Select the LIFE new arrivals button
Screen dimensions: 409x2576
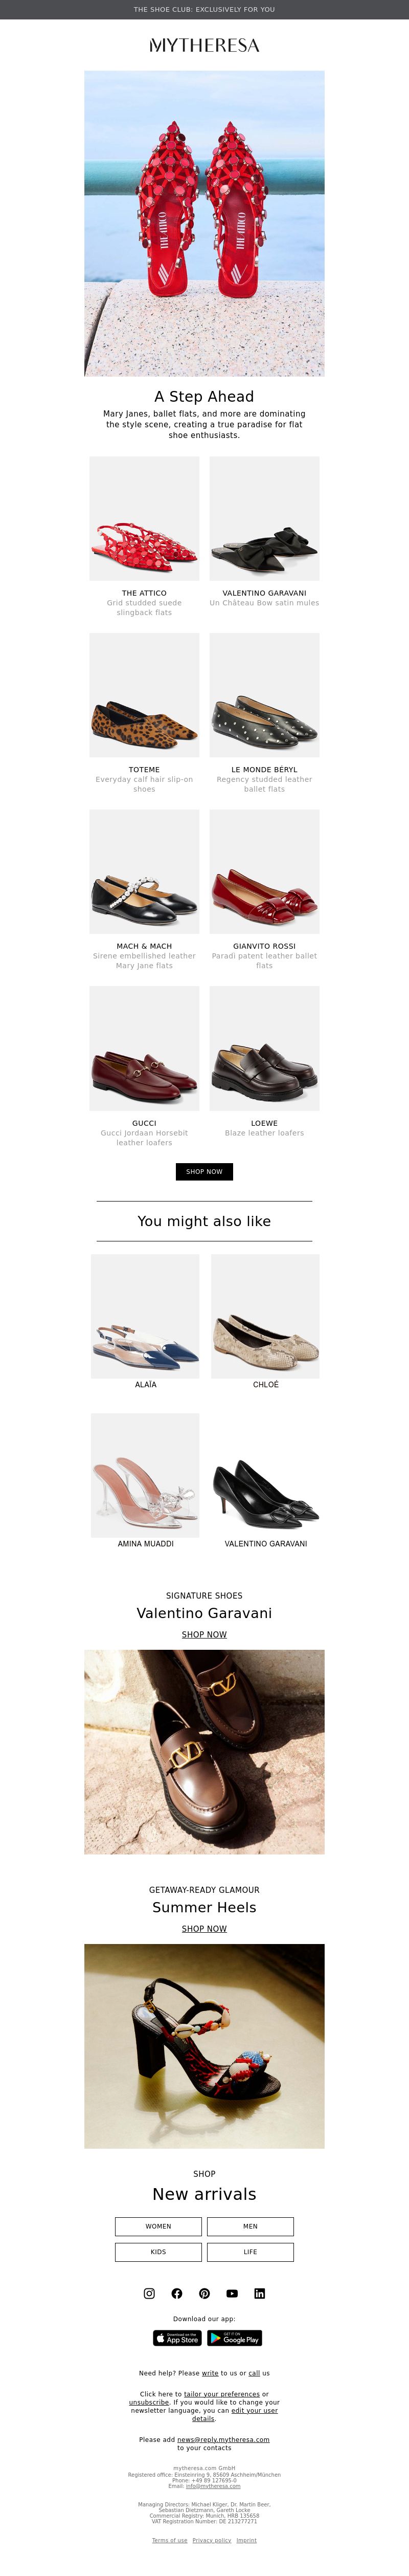pos(250,2252)
